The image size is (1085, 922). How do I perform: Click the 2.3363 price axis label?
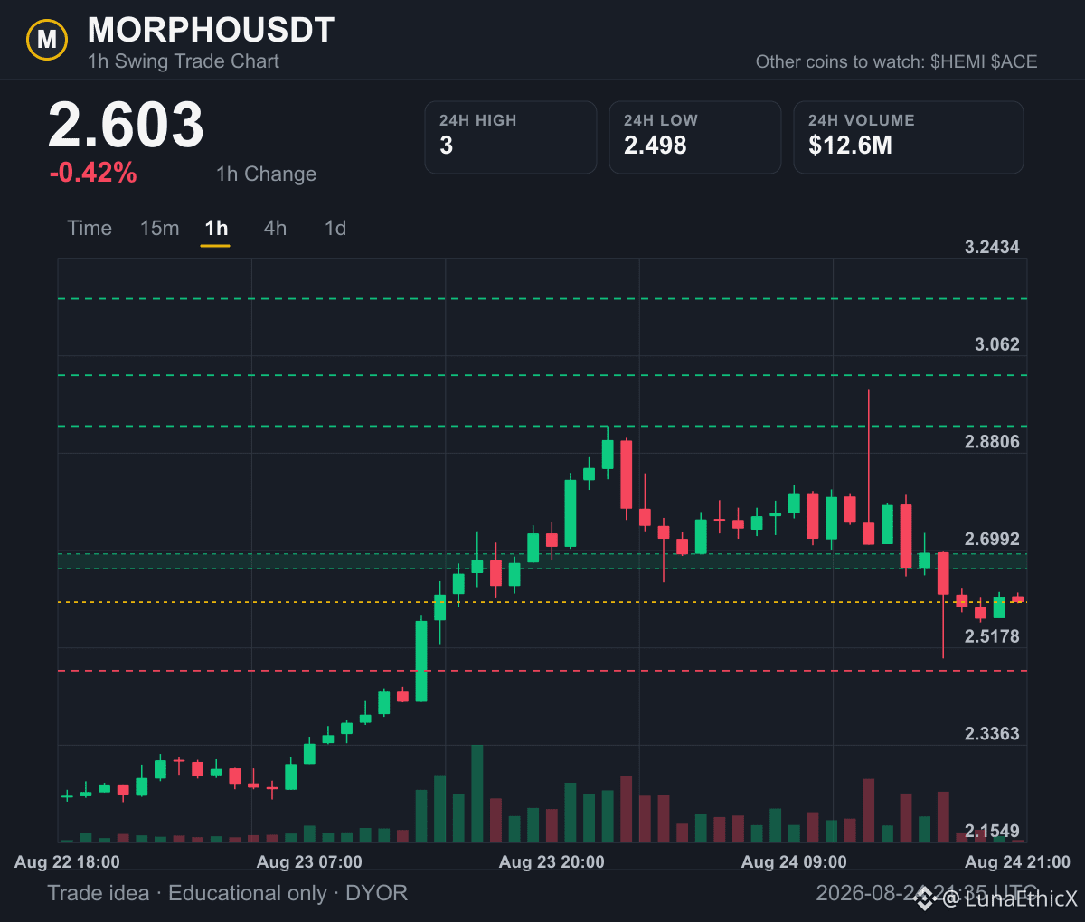(x=992, y=733)
